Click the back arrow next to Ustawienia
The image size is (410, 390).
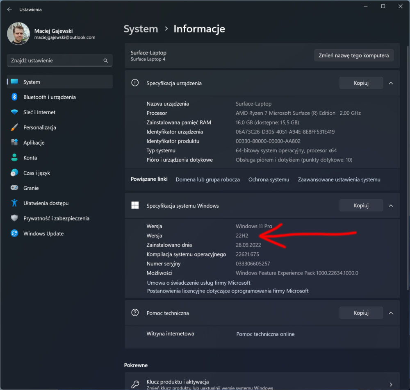tap(10, 9)
